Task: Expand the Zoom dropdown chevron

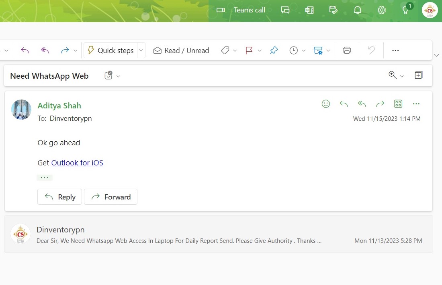Action: pyautogui.click(x=402, y=76)
